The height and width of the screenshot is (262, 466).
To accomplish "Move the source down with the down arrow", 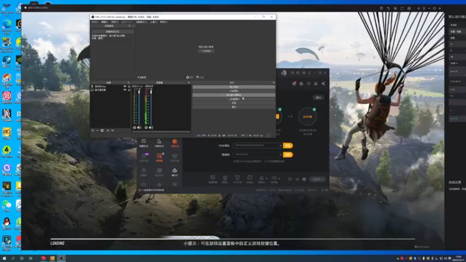I will pos(112,130).
